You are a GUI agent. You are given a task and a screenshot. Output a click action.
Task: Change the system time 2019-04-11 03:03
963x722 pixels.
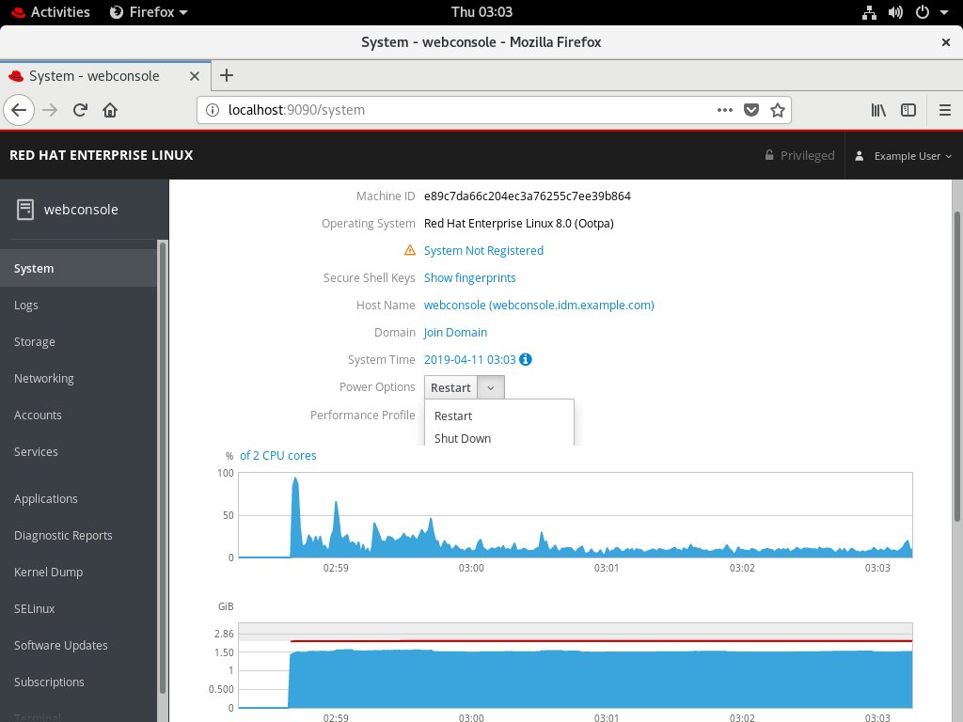tap(470, 360)
